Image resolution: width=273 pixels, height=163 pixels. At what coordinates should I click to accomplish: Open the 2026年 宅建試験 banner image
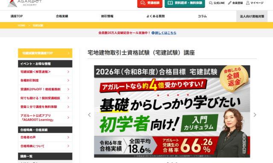[172, 111]
